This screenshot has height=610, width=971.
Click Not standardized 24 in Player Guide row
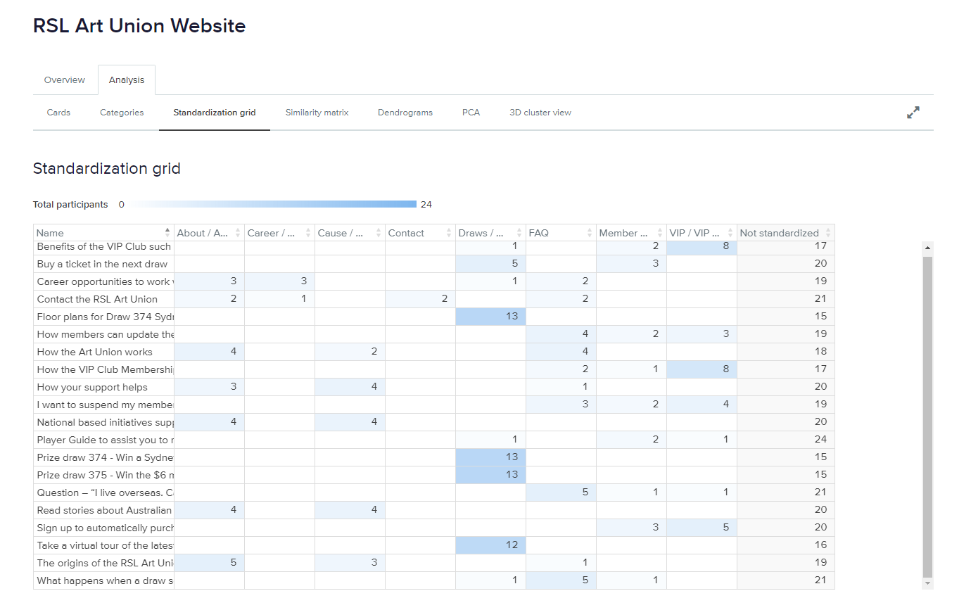pyautogui.click(x=786, y=440)
